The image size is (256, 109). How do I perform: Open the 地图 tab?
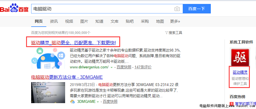[160, 21]
